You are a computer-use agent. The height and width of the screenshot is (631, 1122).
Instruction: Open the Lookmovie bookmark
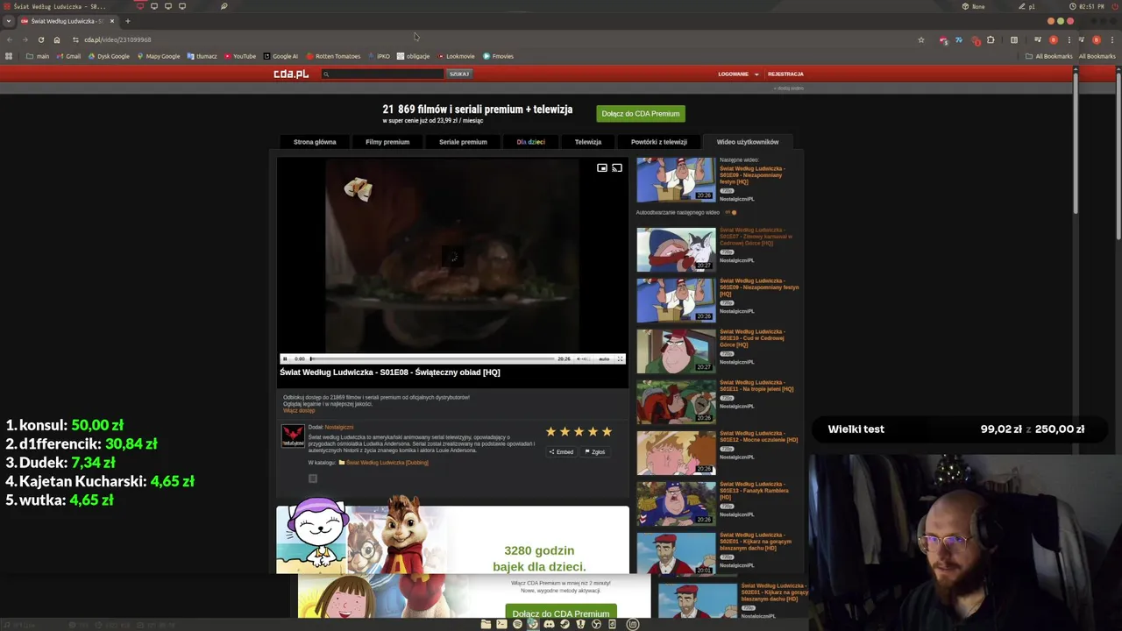pos(456,56)
